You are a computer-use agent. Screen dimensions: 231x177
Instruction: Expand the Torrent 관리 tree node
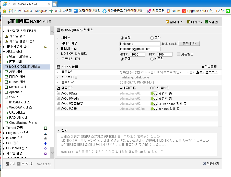[x=4, y=128]
